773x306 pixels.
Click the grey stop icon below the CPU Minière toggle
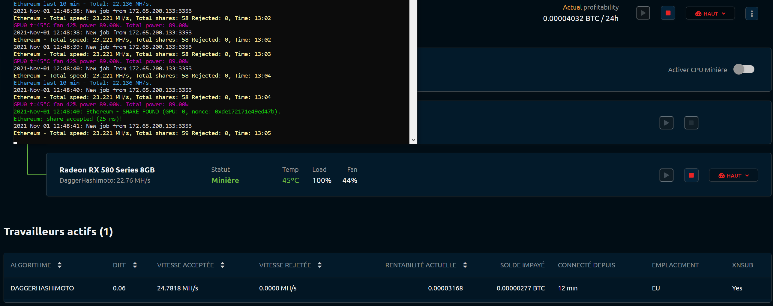pos(691,123)
